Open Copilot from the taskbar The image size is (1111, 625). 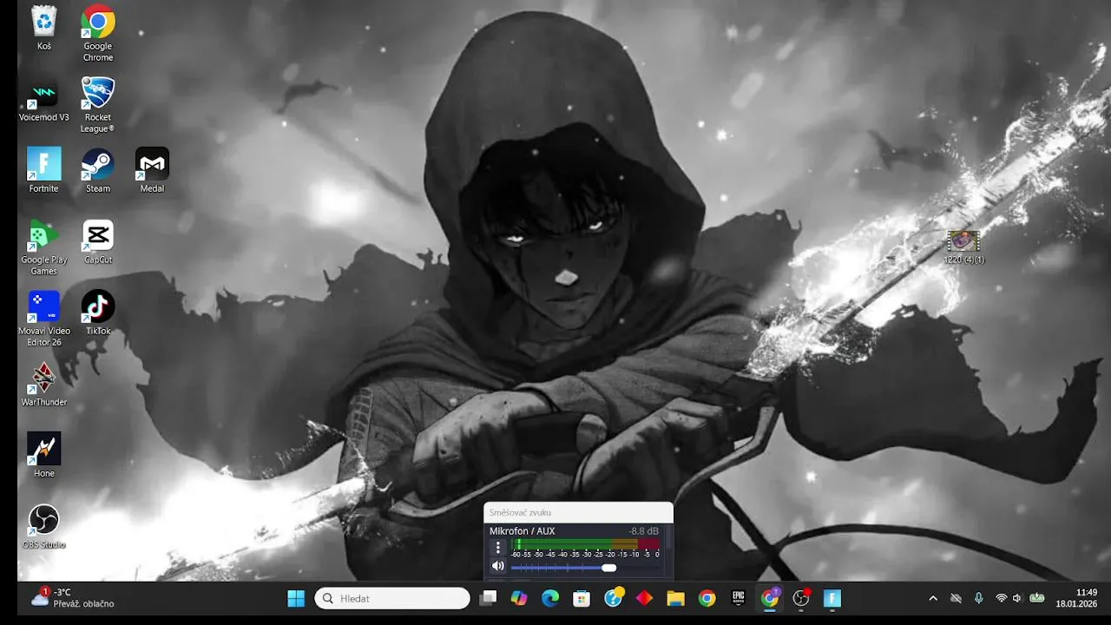tap(519, 598)
